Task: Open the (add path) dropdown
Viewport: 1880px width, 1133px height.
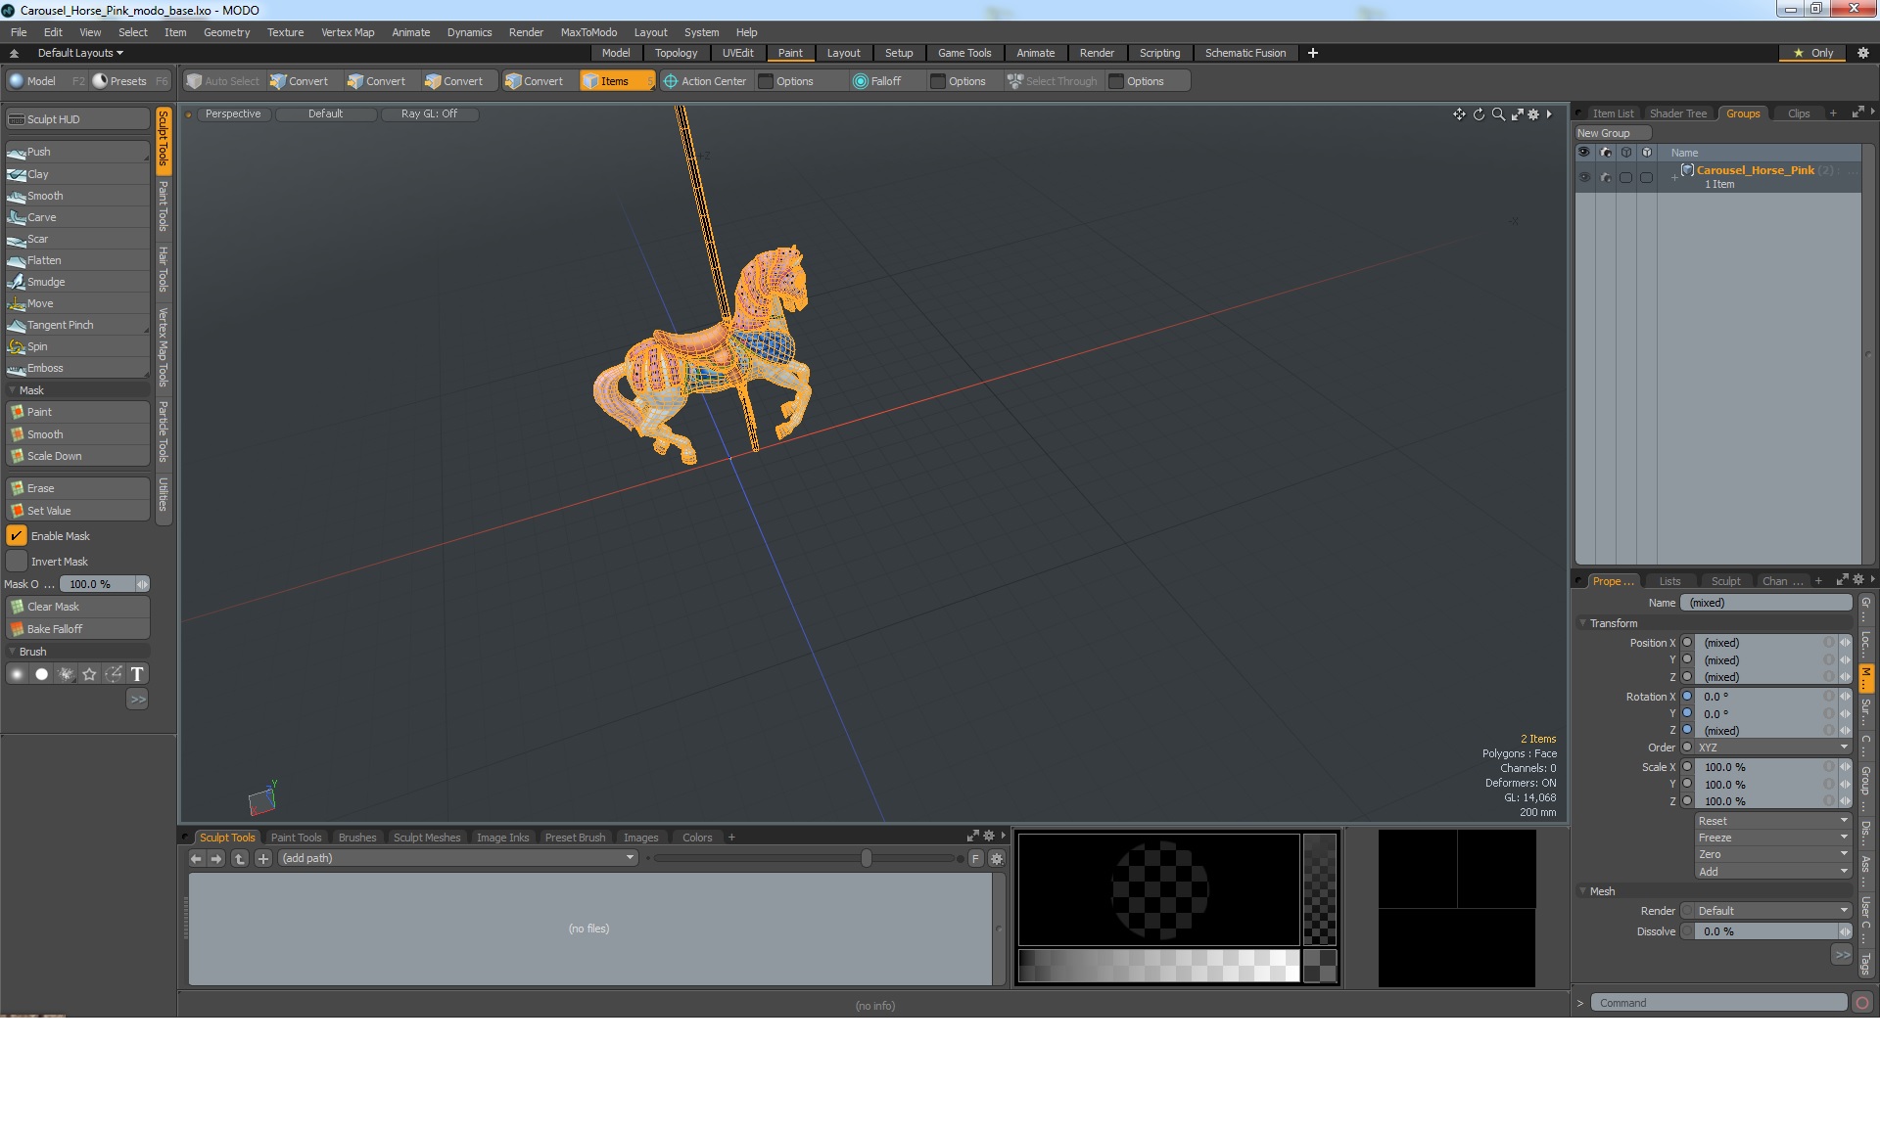Action: click(x=458, y=858)
